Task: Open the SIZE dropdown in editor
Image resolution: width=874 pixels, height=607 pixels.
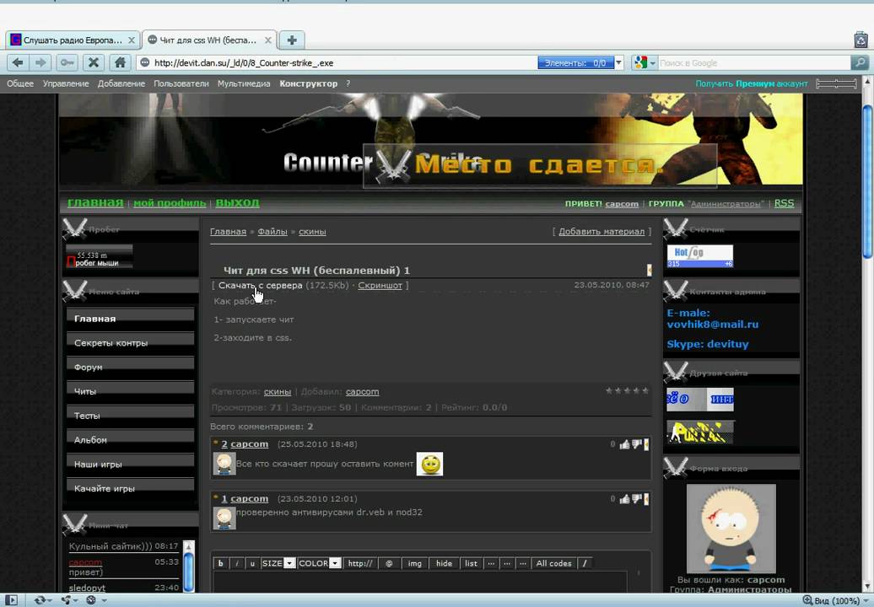Action: (278, 563)
